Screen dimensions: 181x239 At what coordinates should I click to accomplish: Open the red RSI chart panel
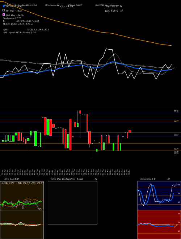[159, 225]
